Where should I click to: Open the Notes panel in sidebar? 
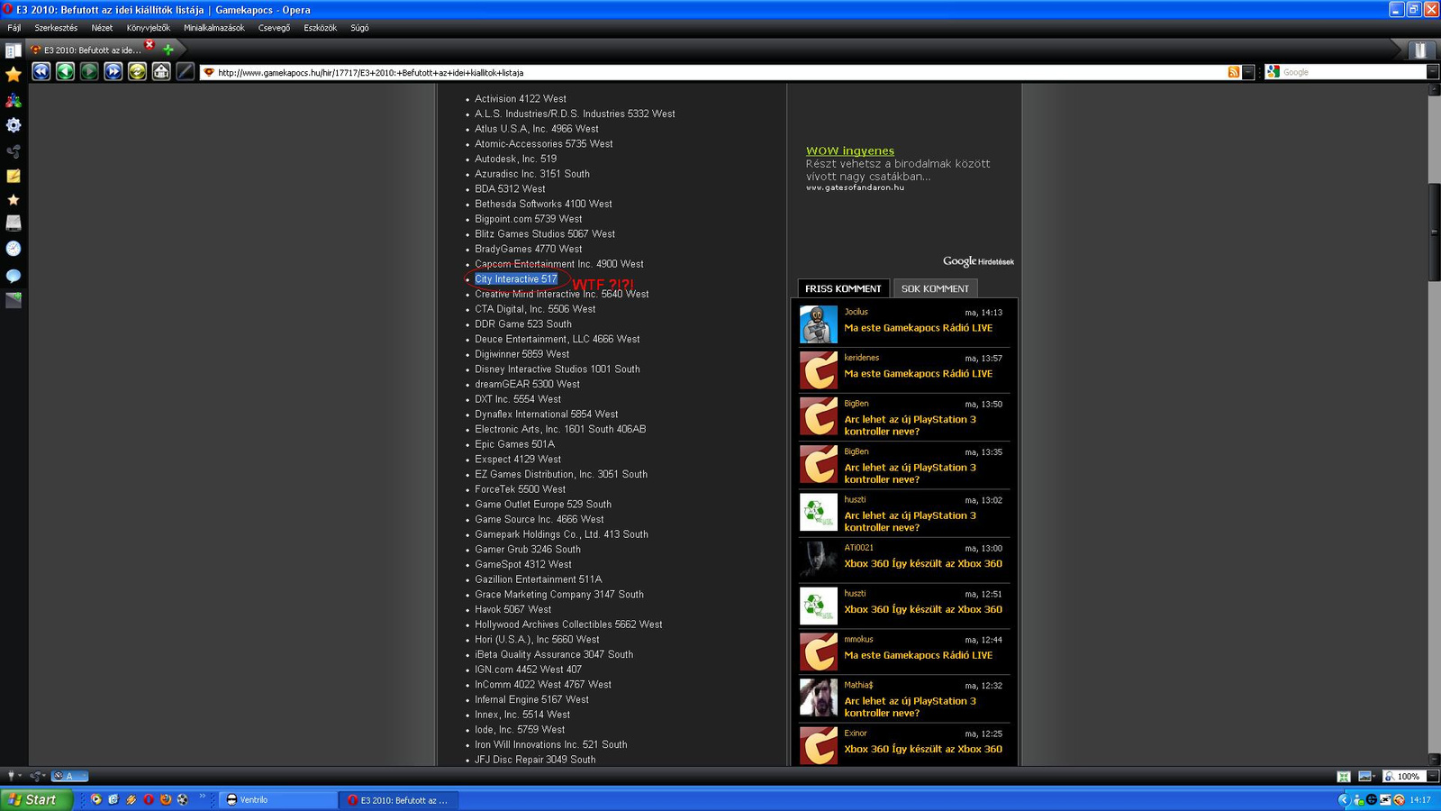tap(14, 176)
